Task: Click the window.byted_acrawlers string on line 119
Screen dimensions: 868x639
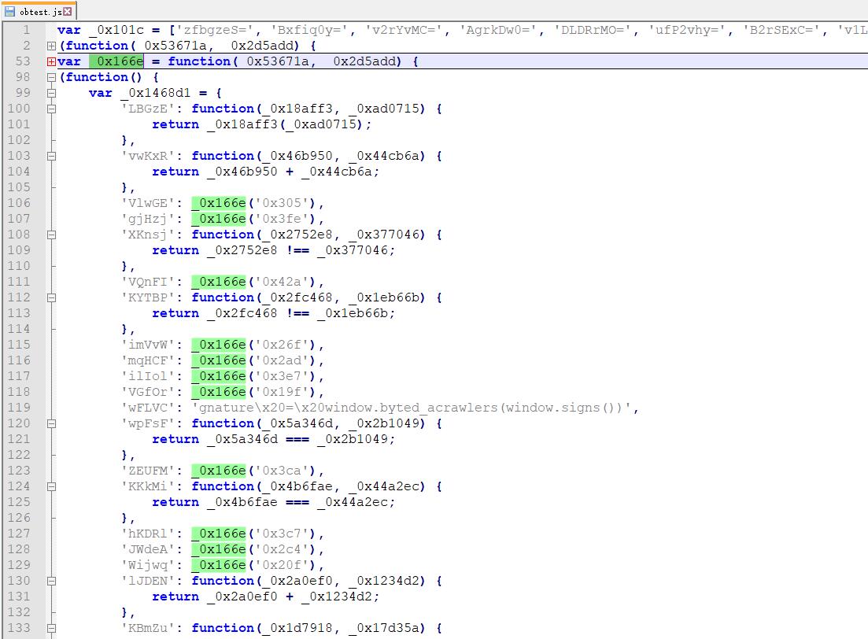Action: (x=411, y=408)
